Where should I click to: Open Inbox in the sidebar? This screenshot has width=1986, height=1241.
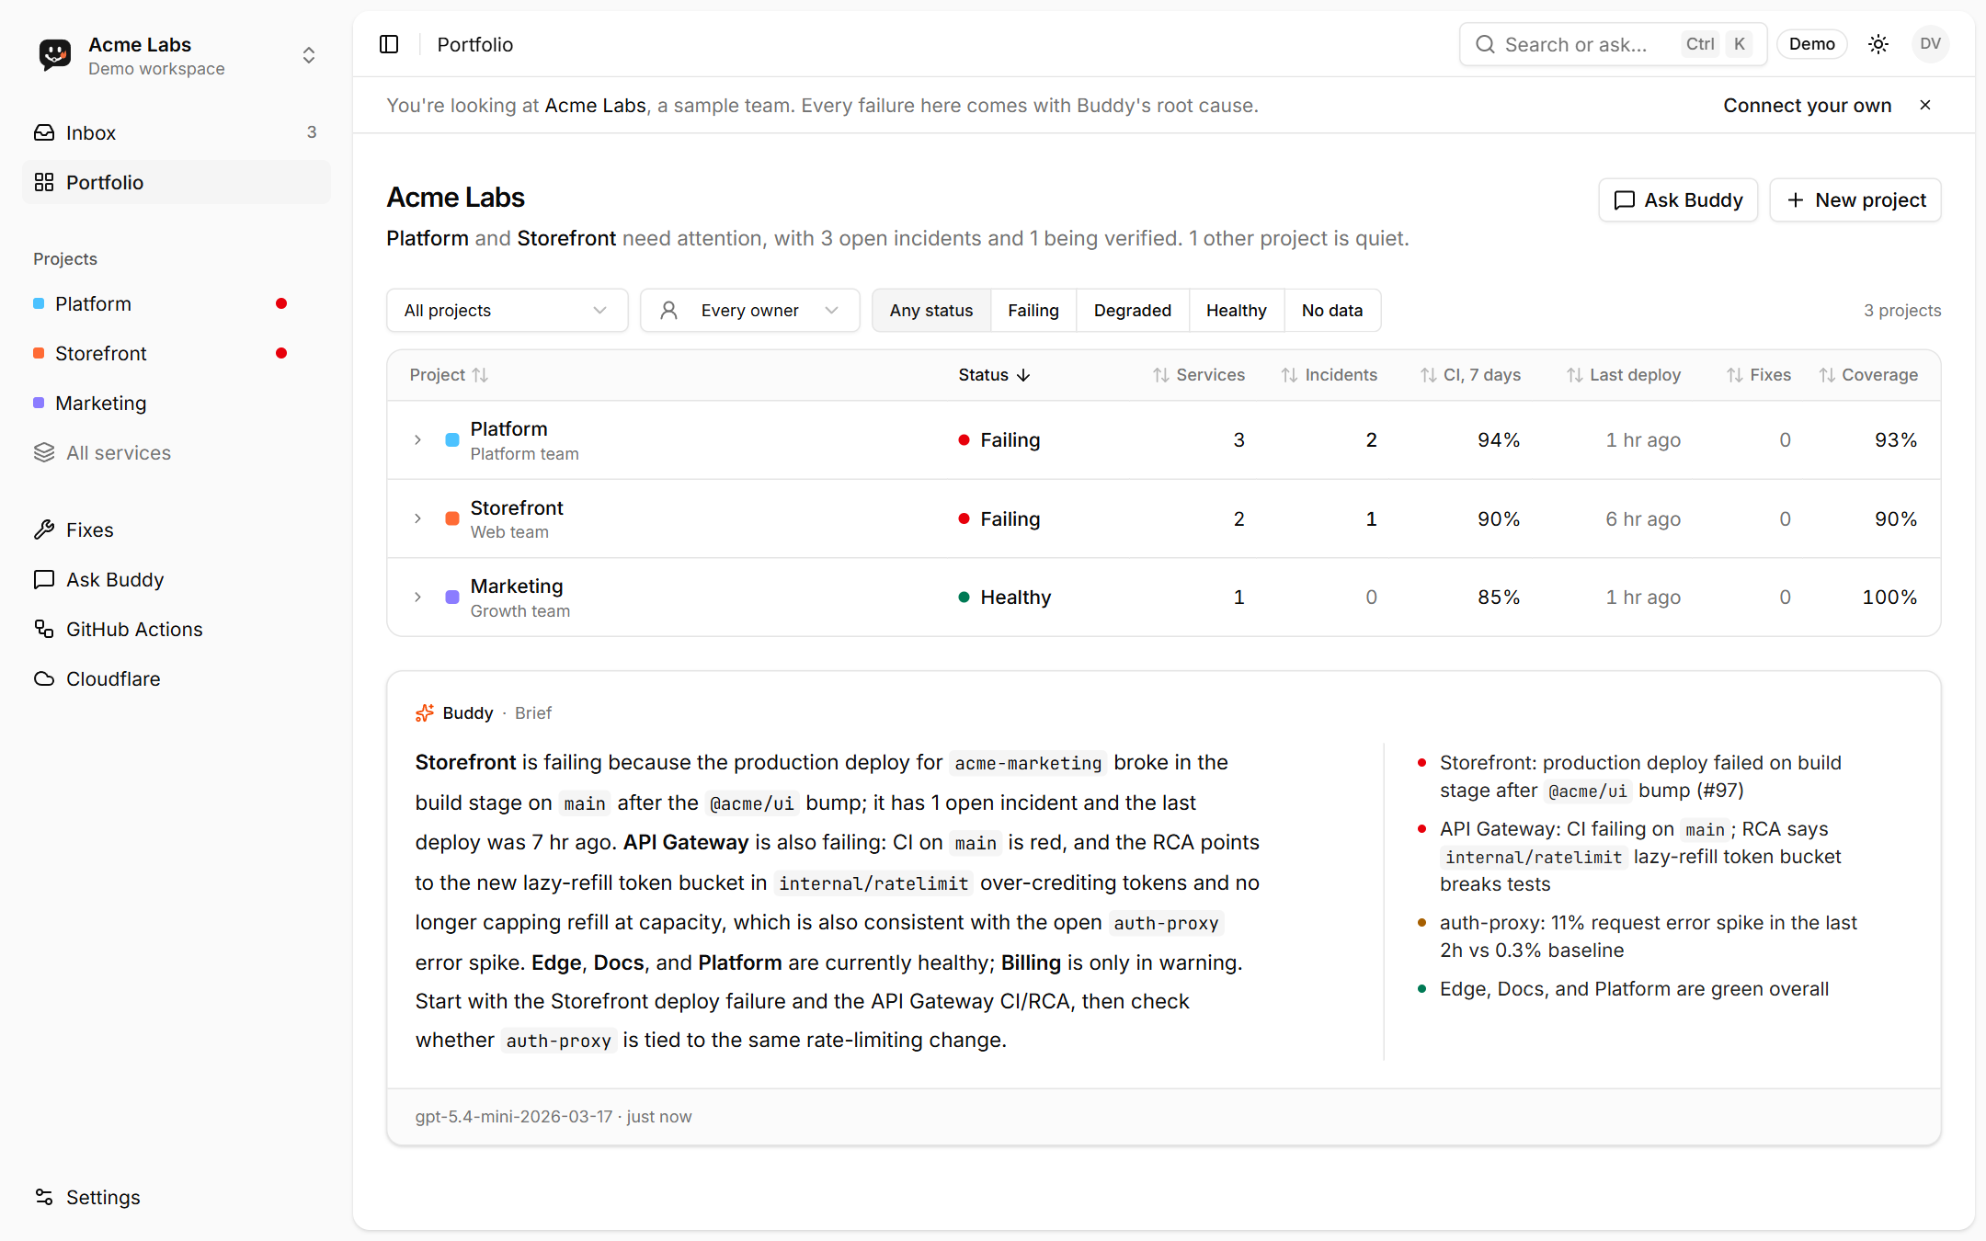coord(177,132)
